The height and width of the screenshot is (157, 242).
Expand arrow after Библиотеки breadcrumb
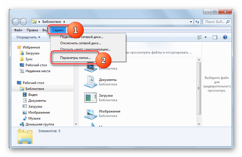coord(64,22)
